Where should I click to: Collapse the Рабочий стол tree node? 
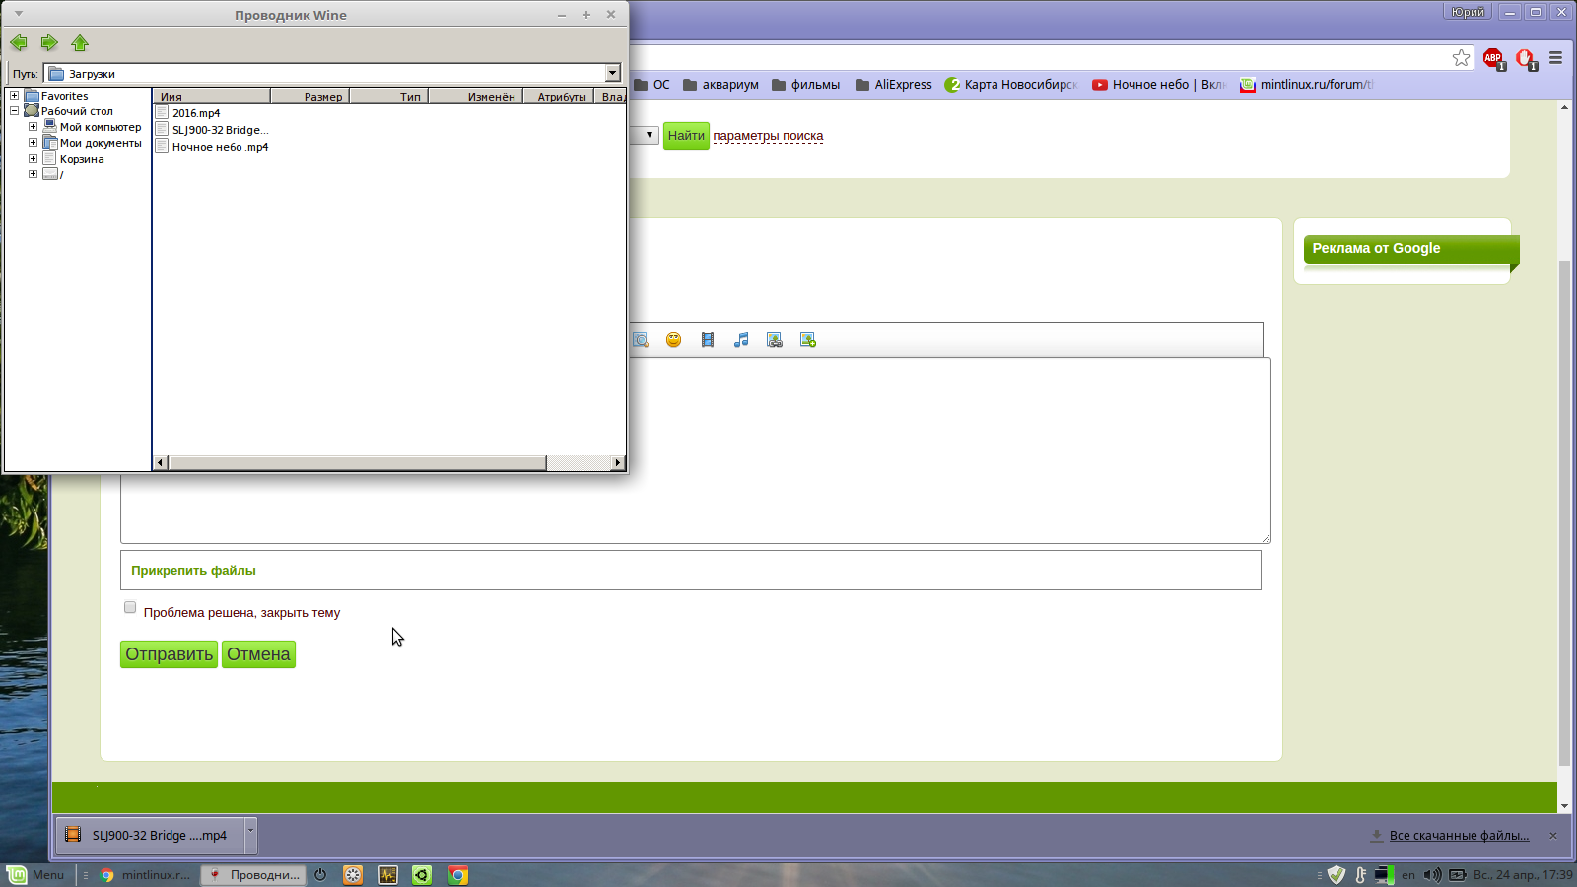[x=14, y=111]
